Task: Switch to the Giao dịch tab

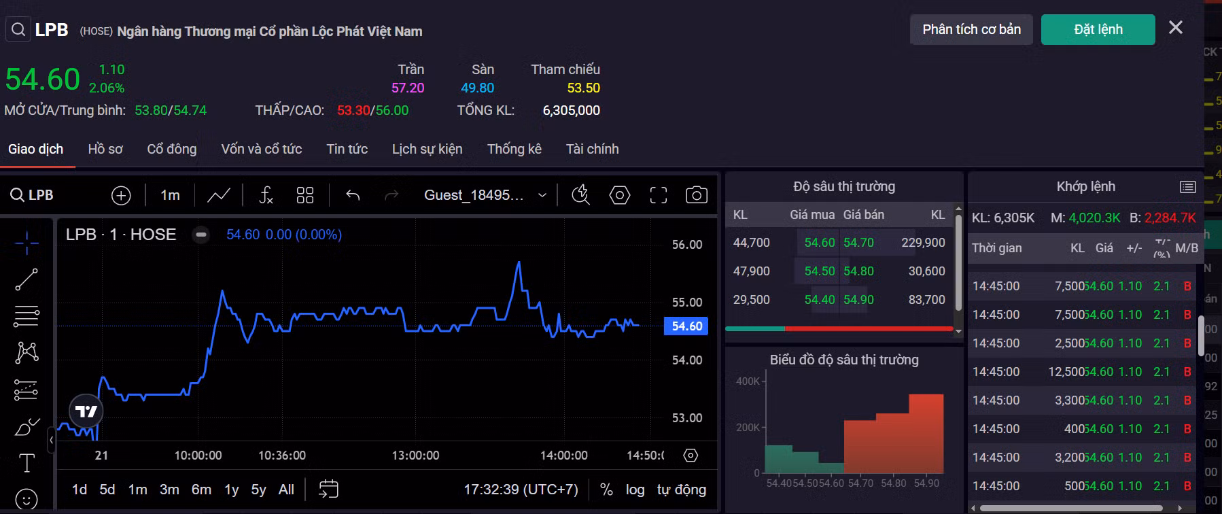Action: [35, 150]
